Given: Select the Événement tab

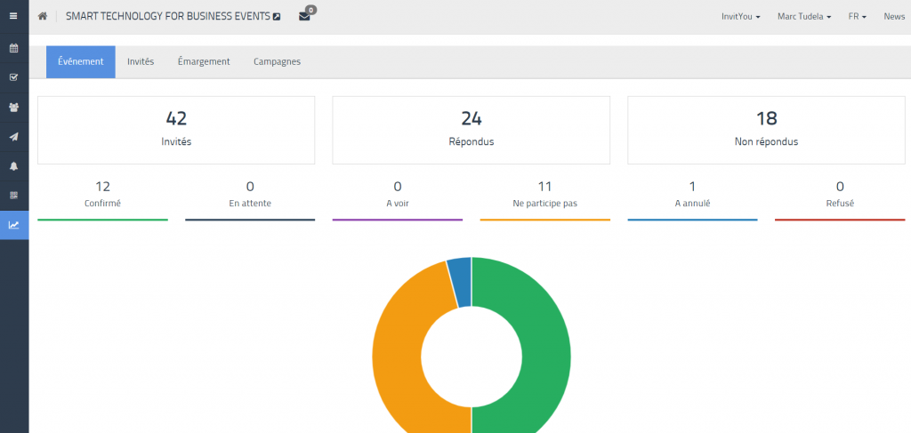Looking at the screenshot, I should tap(81, 61).
